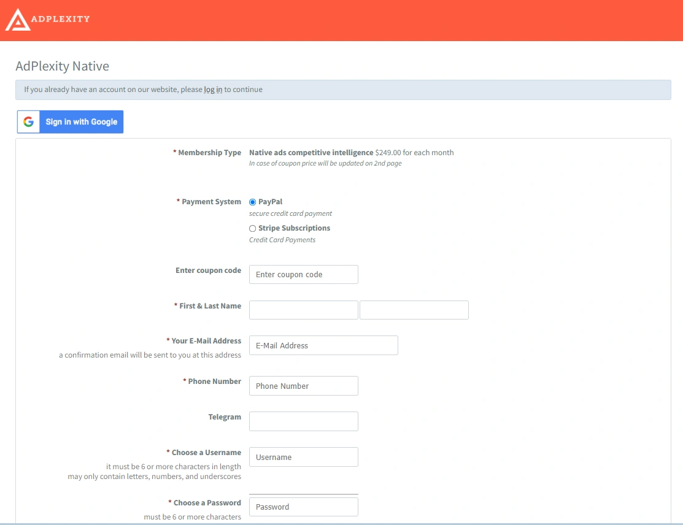Click the 'In case of coupon price' note
This screenshot has height=525, width=683.
(325, 163)
